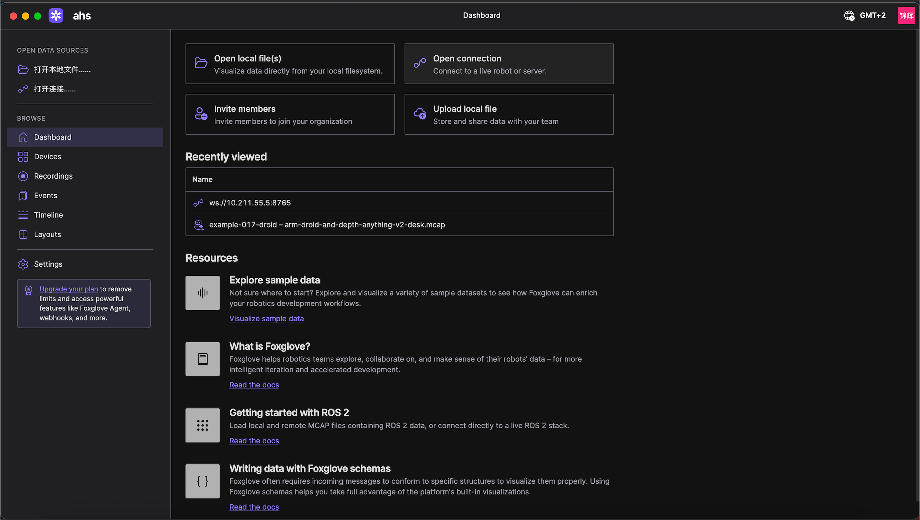The image size is (920, 520).
Task: Select Events in the Browse list
Action: (45, 196)
